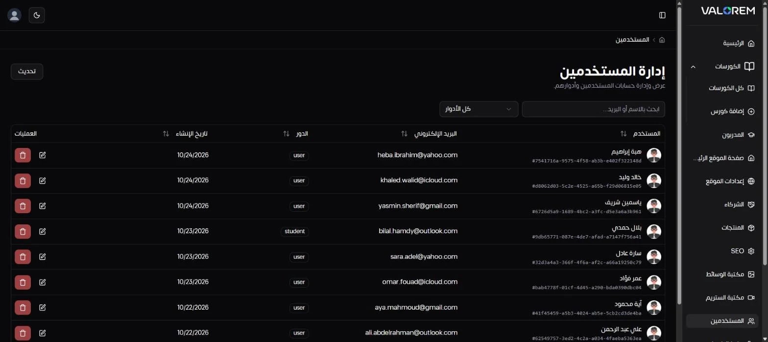Delete user خالد وليد

click(23, 180)
